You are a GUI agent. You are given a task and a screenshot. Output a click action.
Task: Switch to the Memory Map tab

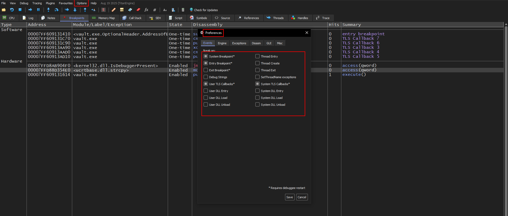[104, 18]
